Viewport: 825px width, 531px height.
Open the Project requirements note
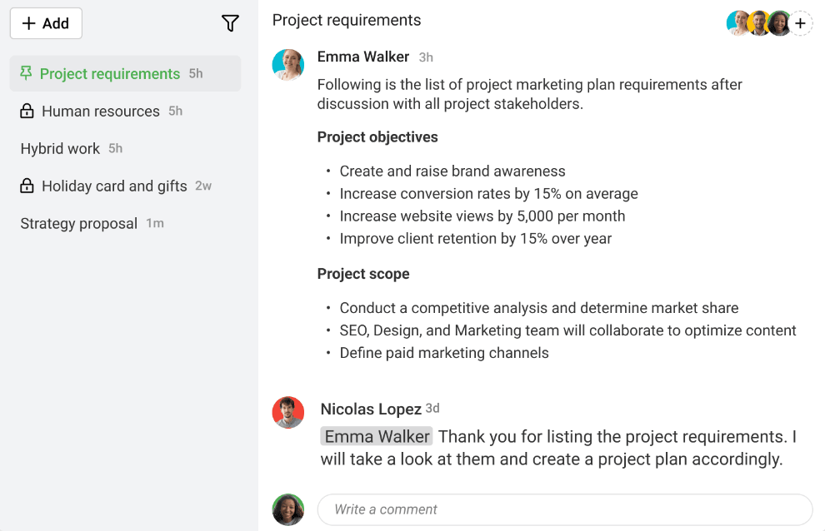[x=125, y=73]
